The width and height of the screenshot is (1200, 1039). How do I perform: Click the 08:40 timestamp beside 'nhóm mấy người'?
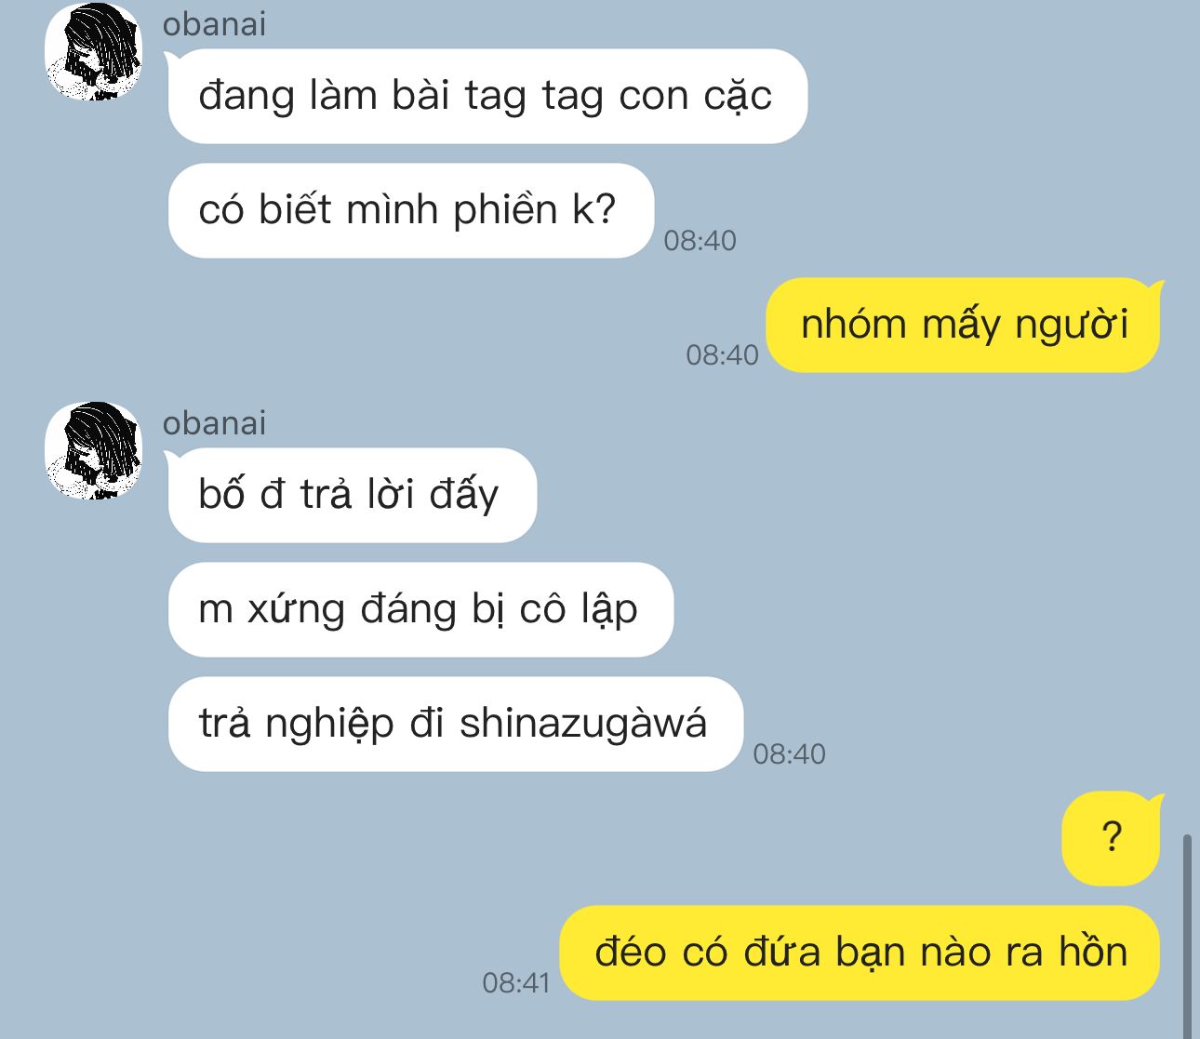(722, 354)
